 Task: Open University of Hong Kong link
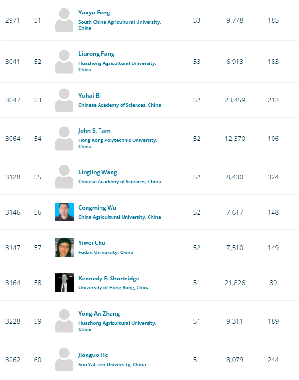click(x=114, y=288)
